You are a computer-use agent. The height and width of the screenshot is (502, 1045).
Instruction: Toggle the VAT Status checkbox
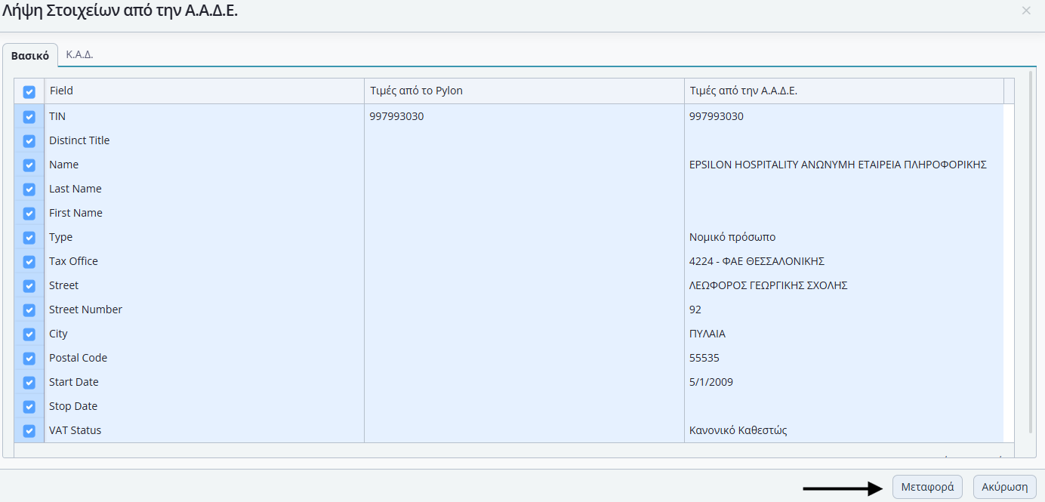pos(29,431)
